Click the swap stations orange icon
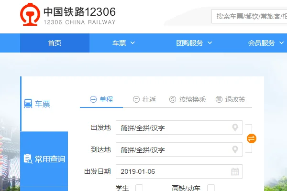Screen dimensions: 287x191 [x=252, y=138]
